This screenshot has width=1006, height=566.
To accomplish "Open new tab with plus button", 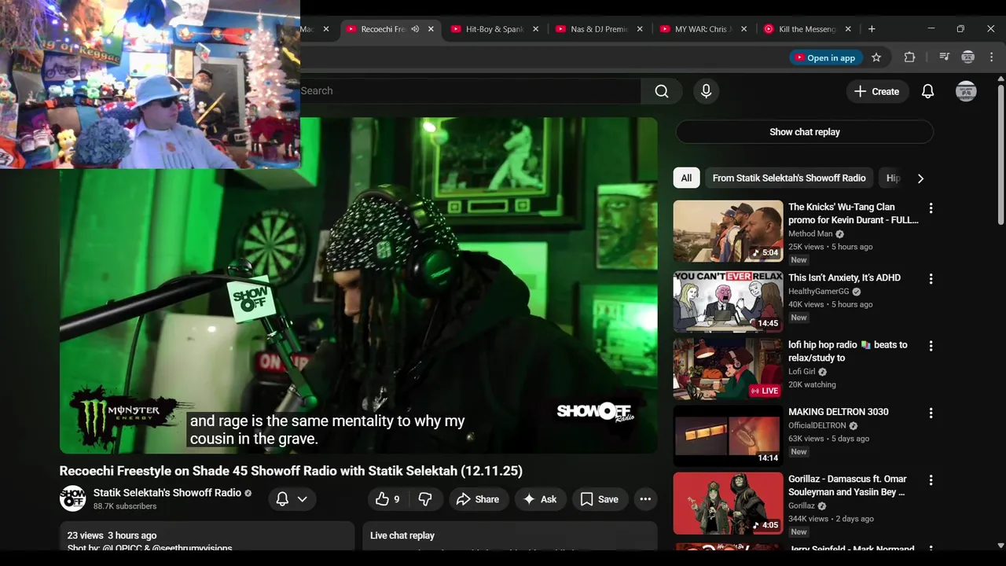I will [872, 29].
